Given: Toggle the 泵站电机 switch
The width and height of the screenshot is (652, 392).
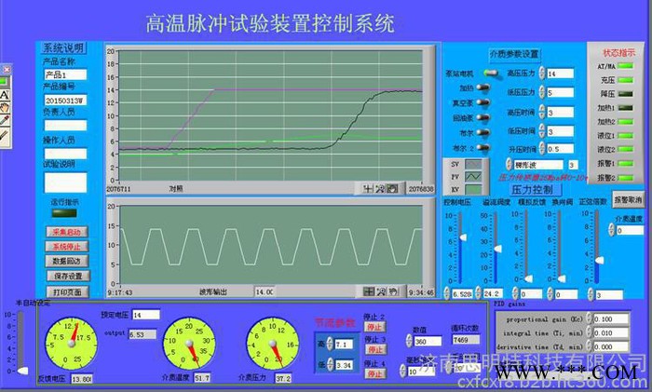Looking at the screenshot, I should [491, 74].
